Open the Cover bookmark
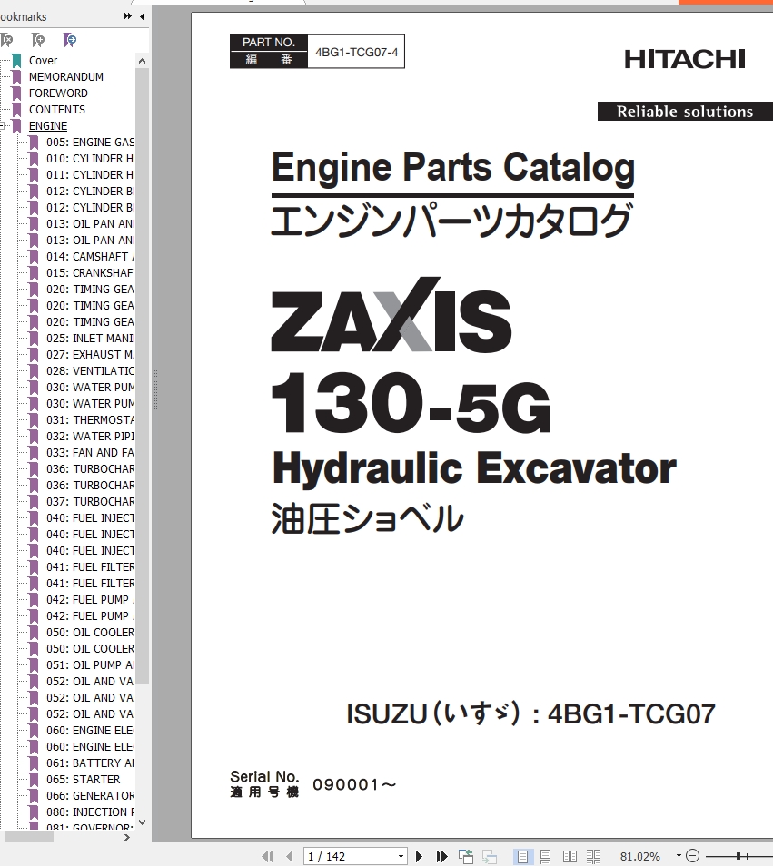 tap(43, 60)
